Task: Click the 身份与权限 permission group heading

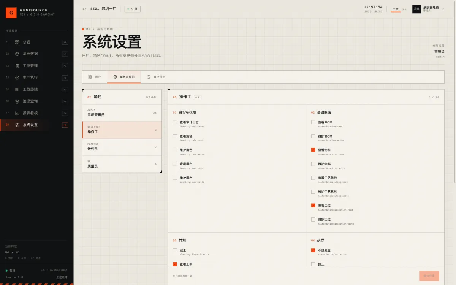Action: (x=187, y=112)
